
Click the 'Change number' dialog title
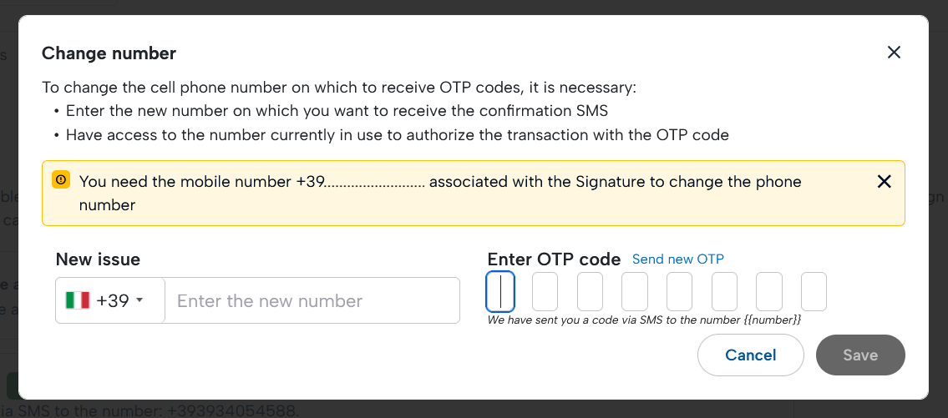pos(109,53)
